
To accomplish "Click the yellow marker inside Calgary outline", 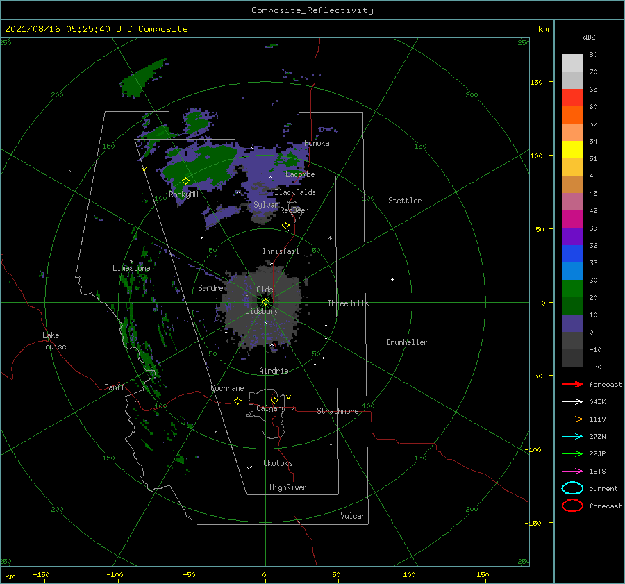I will pos(274,400).
